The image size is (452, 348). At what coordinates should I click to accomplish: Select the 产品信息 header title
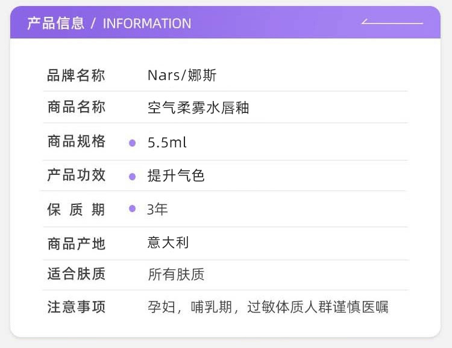pyautogui.click(x=56, y=23)
